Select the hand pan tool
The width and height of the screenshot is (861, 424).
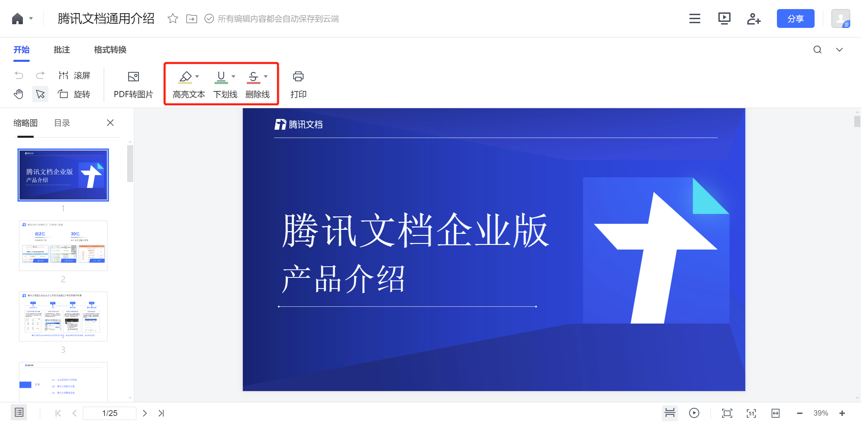[x=18, y=94]
